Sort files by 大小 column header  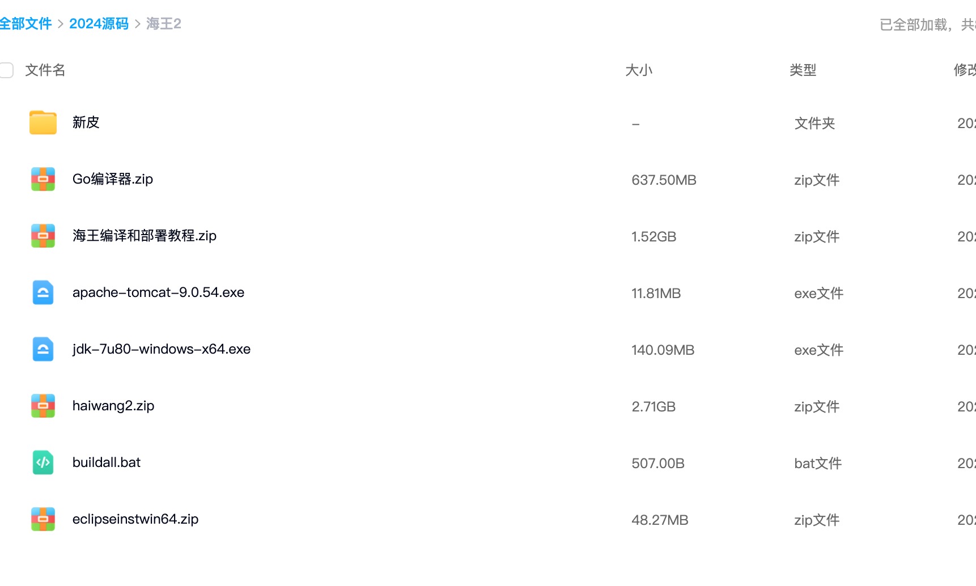coord(639,70)
